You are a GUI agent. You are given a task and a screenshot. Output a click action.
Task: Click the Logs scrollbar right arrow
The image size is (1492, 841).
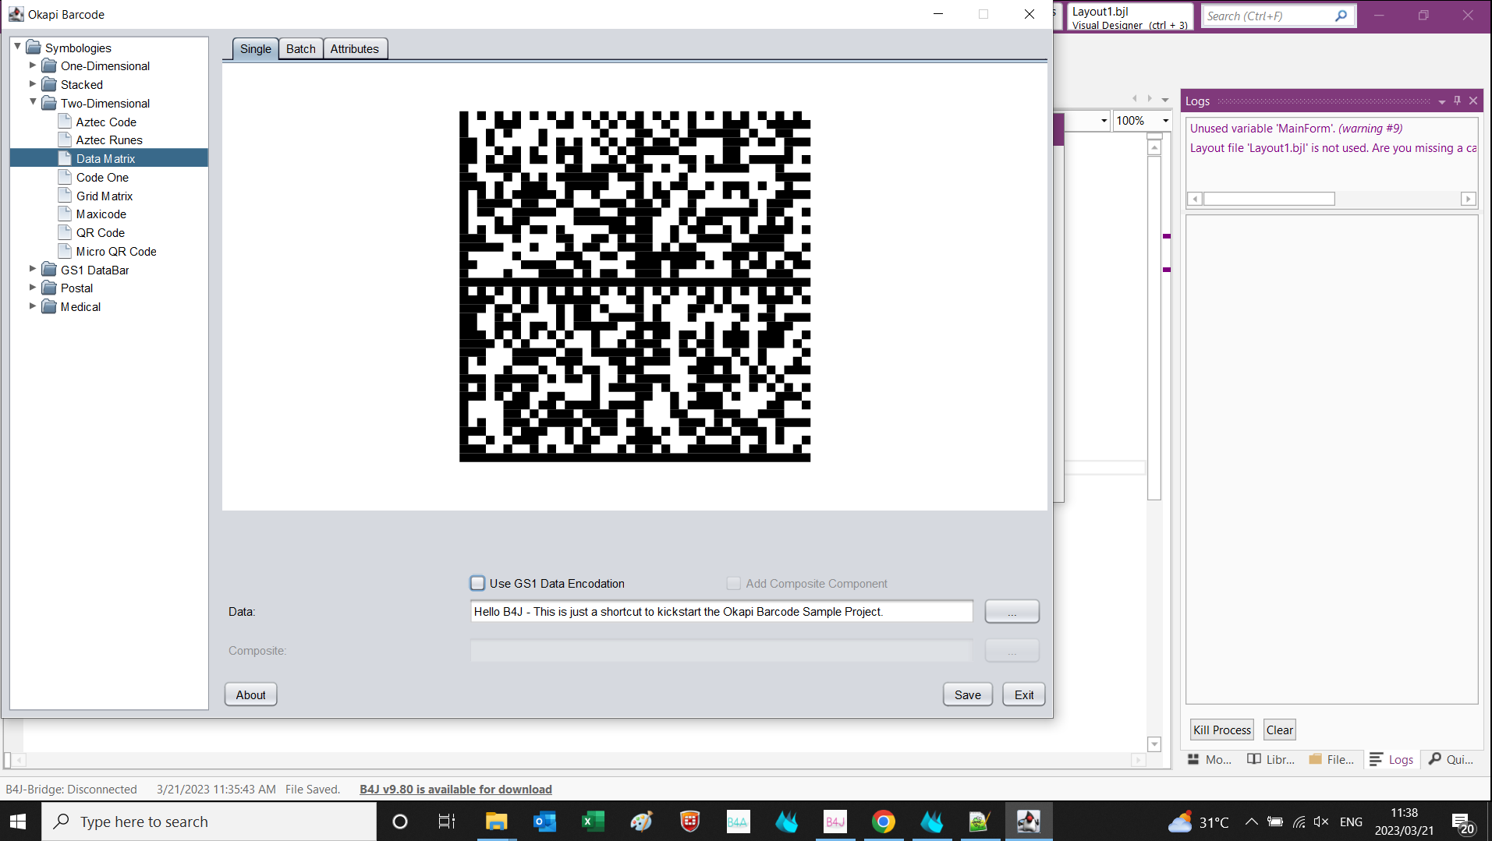tap(1468, 199)
